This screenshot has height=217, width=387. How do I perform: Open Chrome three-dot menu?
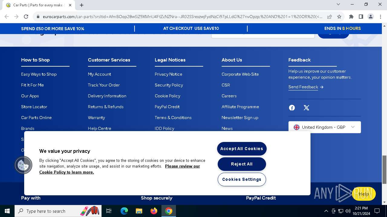(380, 17)
